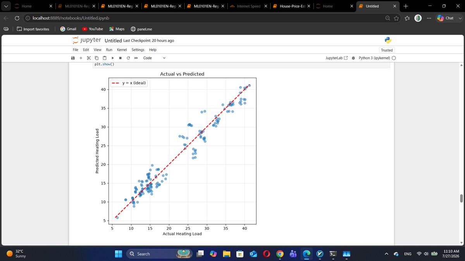Click the zoom magnifier icon in the address bar
465x261 pixels.
tap(388, 18)
